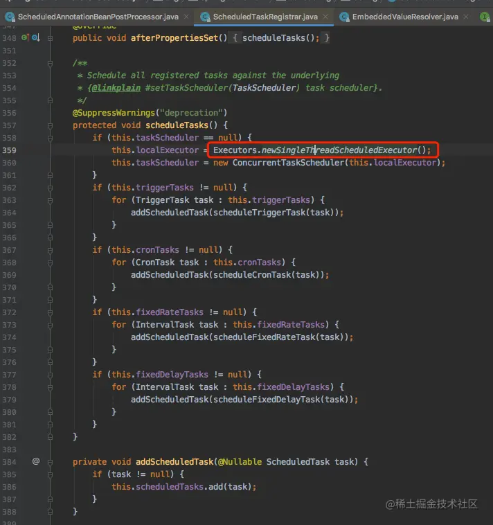Open the EmbeddedValueResolver.java tab
The height and width of the screenshot is (525, 493).
pyautogui.click(x=405, y=17)
